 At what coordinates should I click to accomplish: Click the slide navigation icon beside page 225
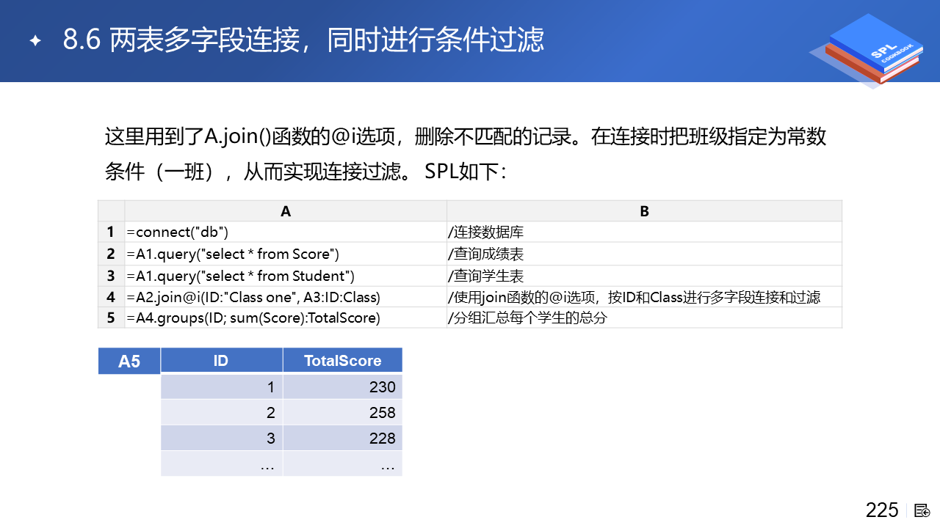pyautogui.click(x=922, y=510)
